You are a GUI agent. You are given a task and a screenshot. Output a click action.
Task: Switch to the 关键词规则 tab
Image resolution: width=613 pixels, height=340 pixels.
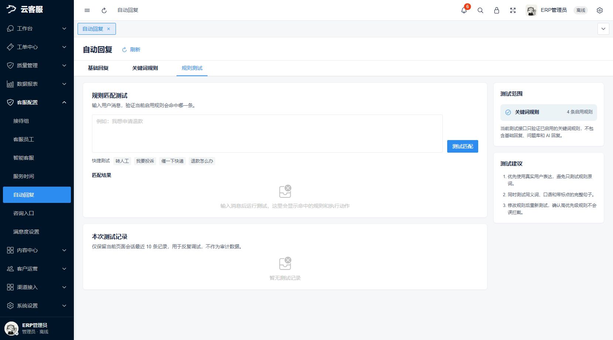[145, 68]
